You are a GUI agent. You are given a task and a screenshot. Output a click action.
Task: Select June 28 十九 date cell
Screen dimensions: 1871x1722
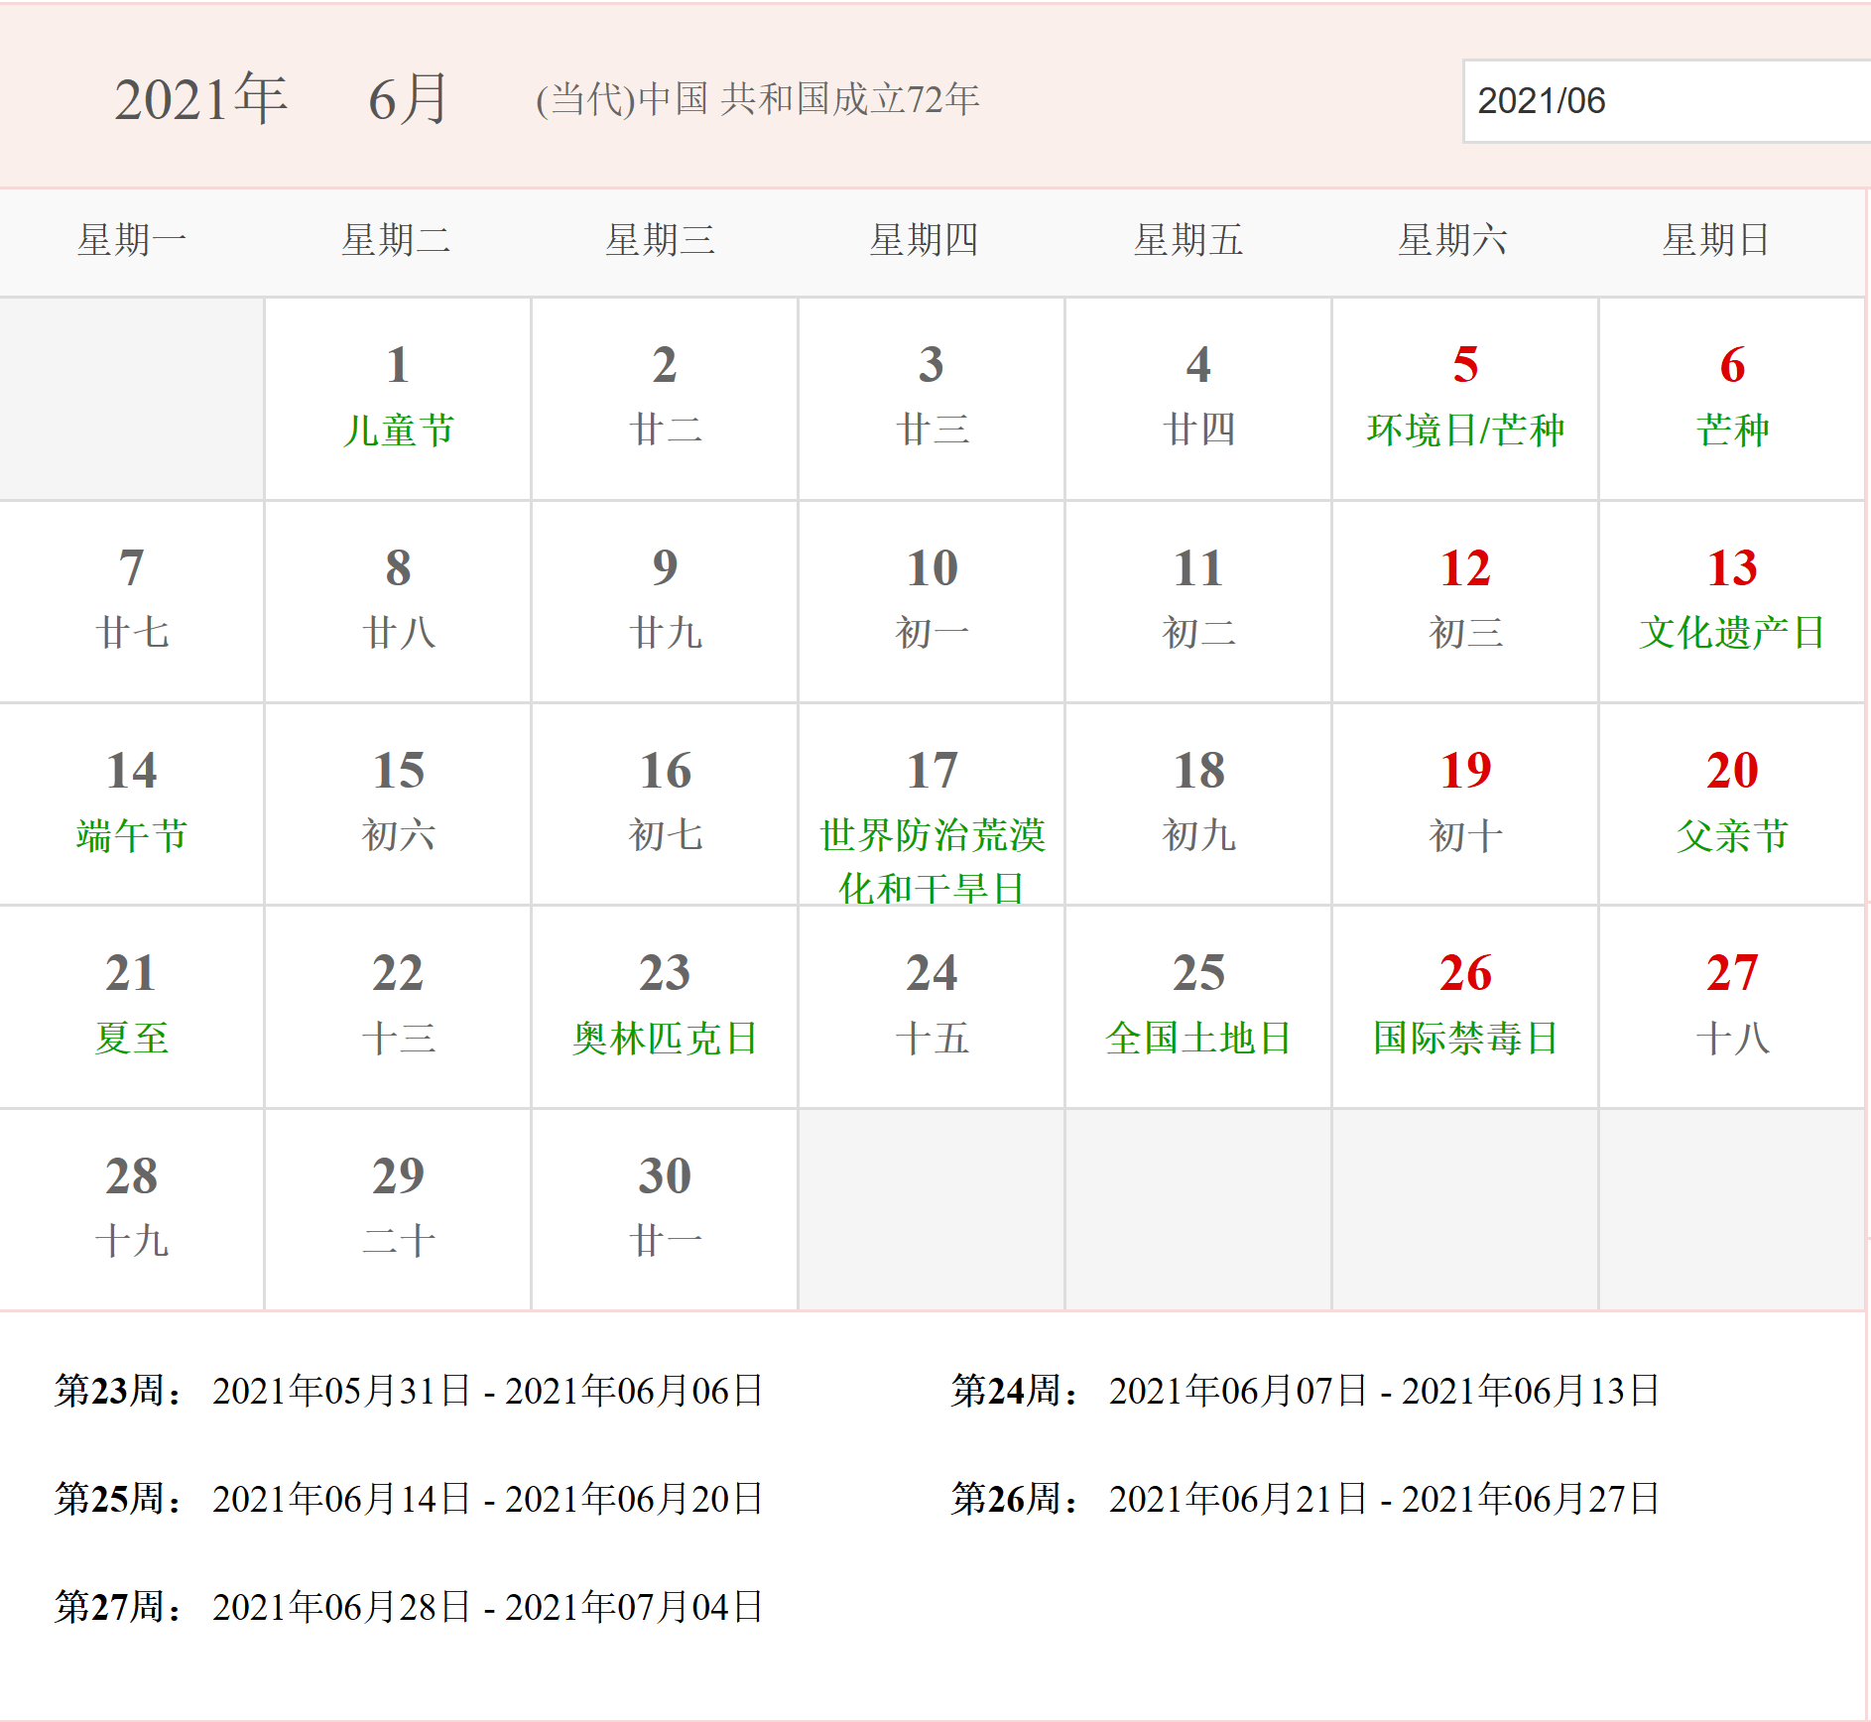coord(131,1209)
